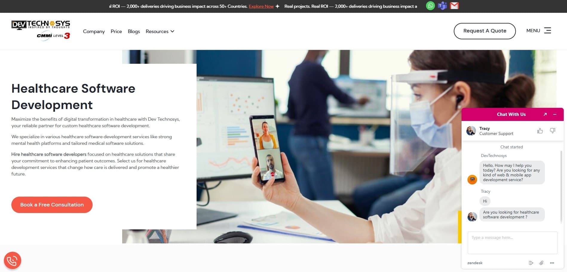
Task: Click the Request A Quote button
Action: click(x=485, y=31)
